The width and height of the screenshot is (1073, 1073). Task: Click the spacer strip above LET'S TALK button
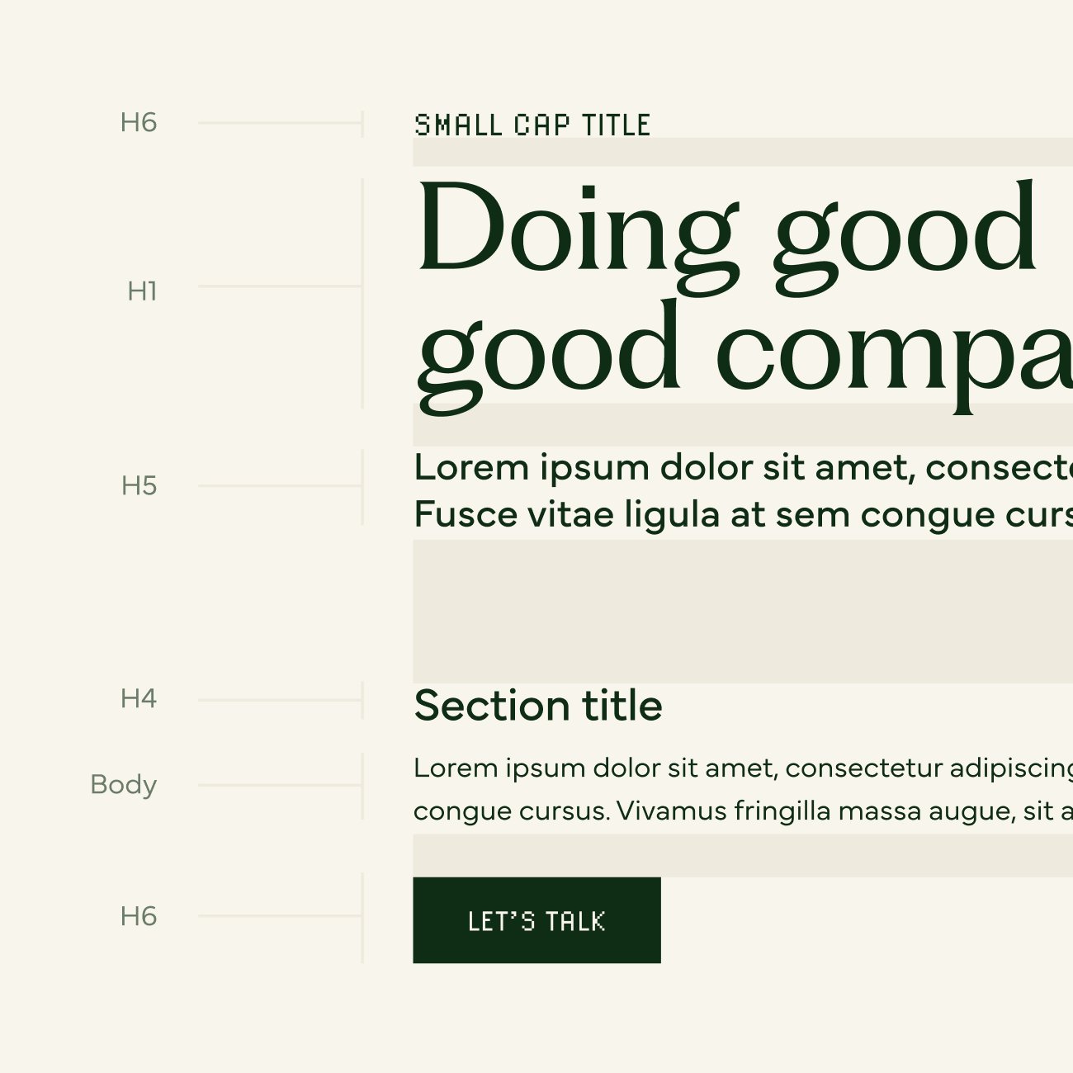tap(743, 856)
